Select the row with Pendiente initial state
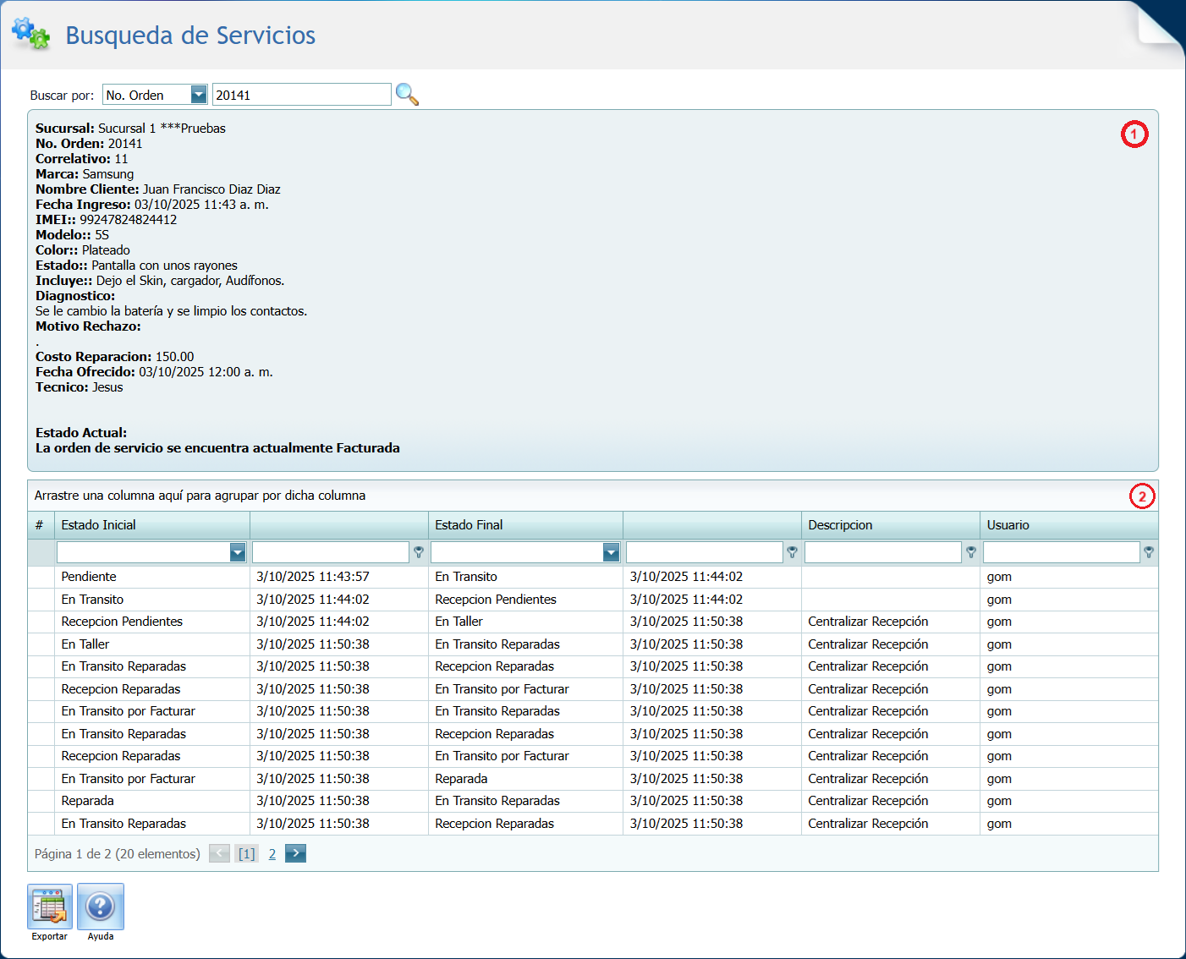 pyautogui.click(x=152, y=577)
